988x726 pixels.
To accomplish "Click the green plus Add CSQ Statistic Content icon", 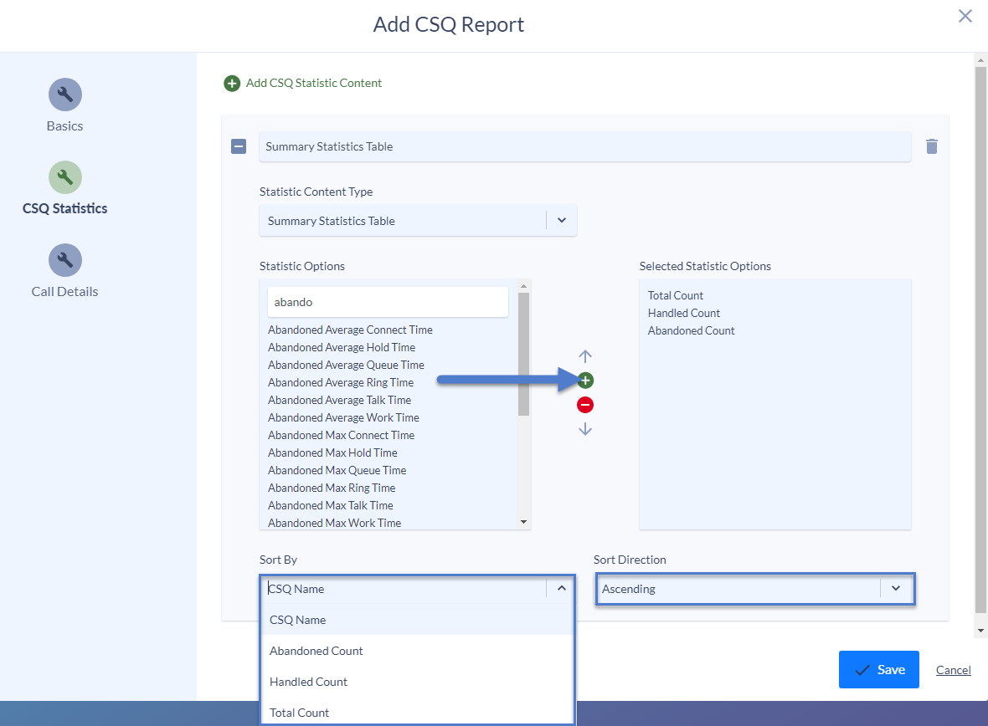I will click(x=232, y=83).
